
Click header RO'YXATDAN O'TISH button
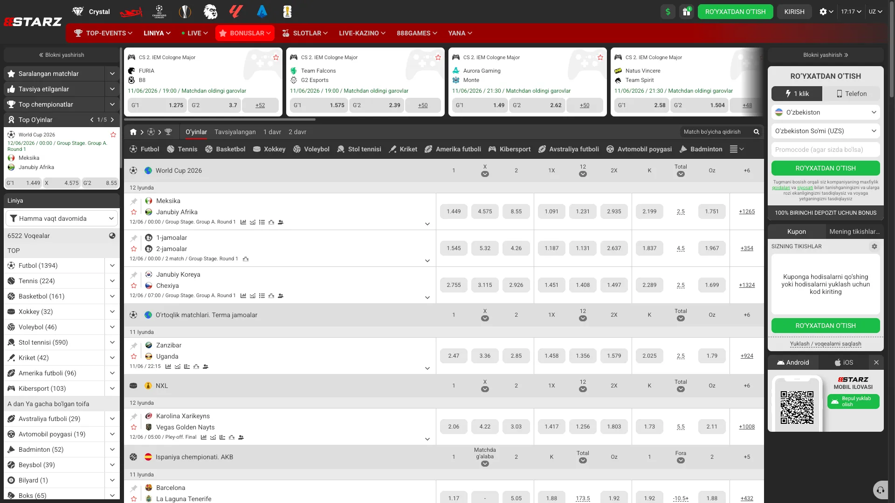pyautogui.click(x=735, y=12)
